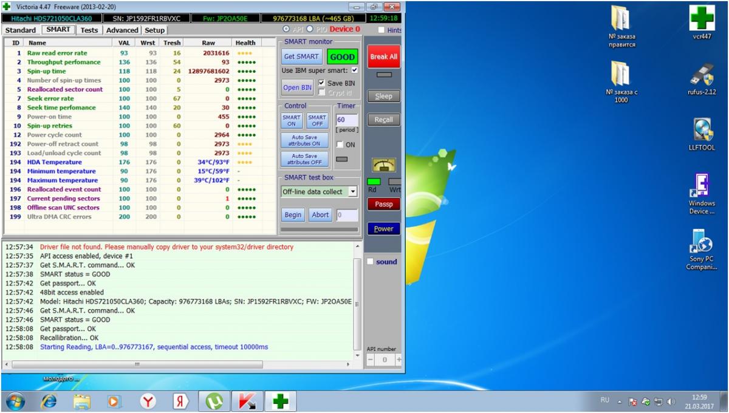This screenshot has width=729, height=413.
Task: Click the SMART ON button
Action: point(292,120)
